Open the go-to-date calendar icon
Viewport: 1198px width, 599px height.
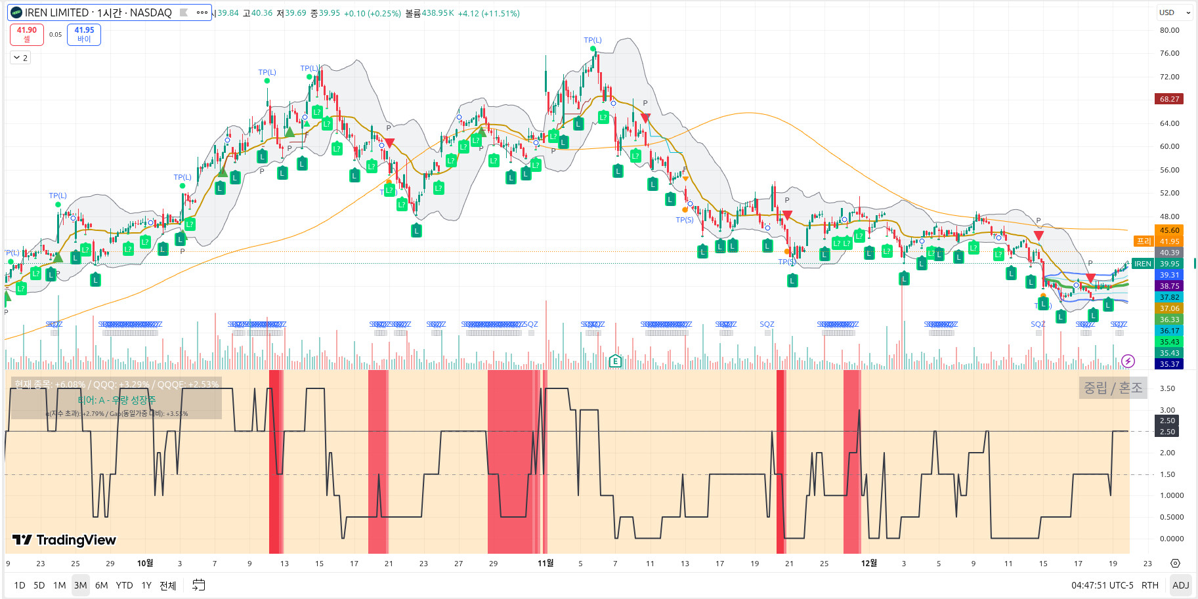[198, 585]
